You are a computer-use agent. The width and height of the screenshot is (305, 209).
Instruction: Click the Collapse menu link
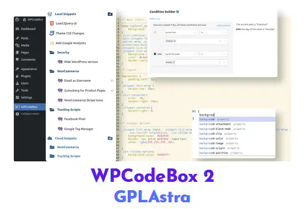[x=30, y=114]
